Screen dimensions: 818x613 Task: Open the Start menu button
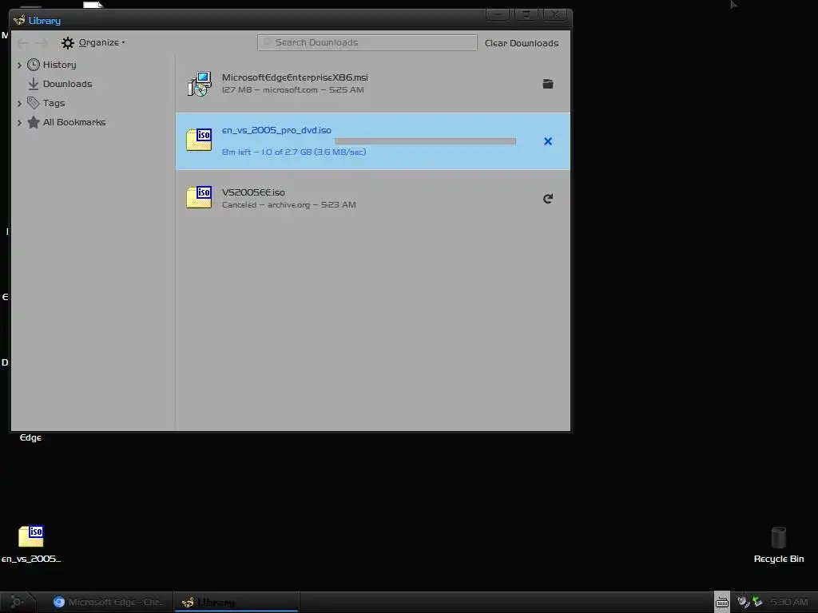pyautogui.click(x=17, y=602)
